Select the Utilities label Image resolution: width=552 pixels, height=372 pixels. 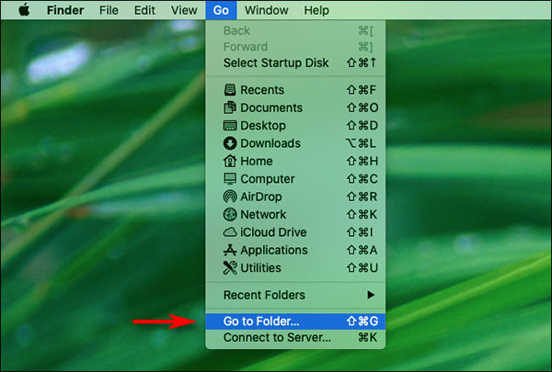tap(260, 268)
